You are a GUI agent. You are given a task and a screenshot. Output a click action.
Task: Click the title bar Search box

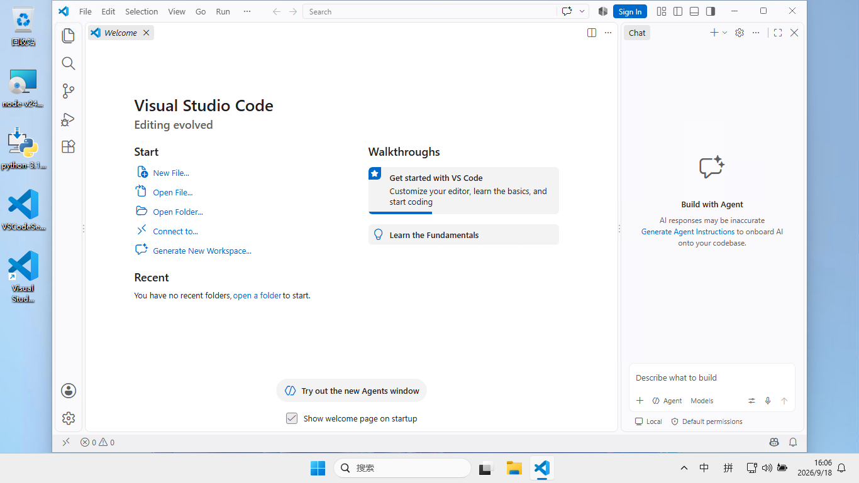pyautogui.click(x=429, y=11)
